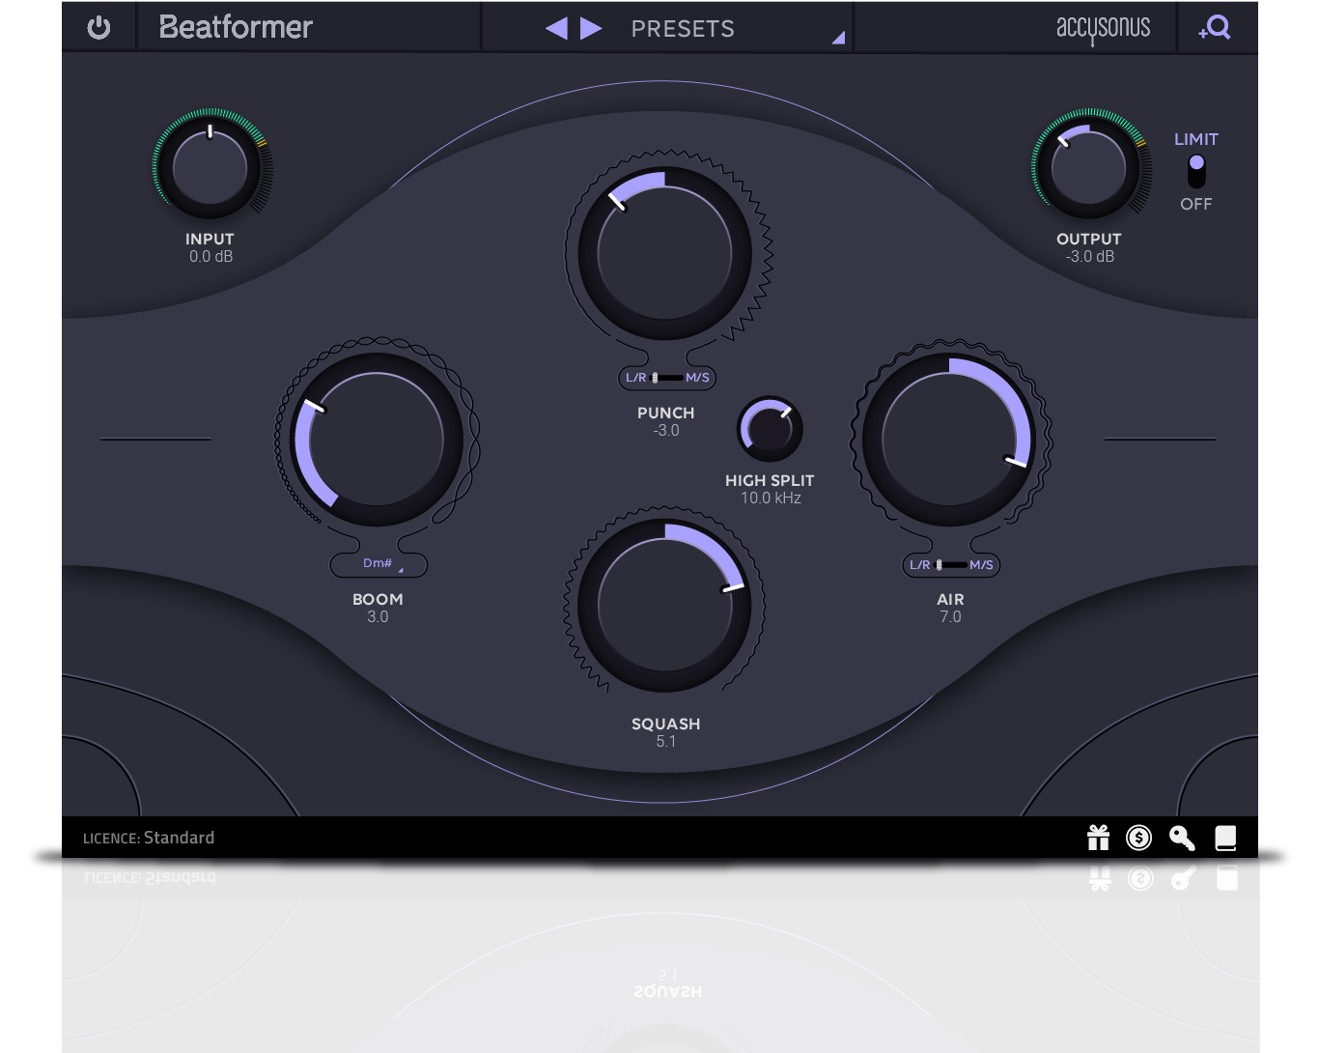This screenshot has height=1053, width=1319.
Task: Click the HIGH SPLIT 10.0 kHz value
Action: click(x=771, y=498)
